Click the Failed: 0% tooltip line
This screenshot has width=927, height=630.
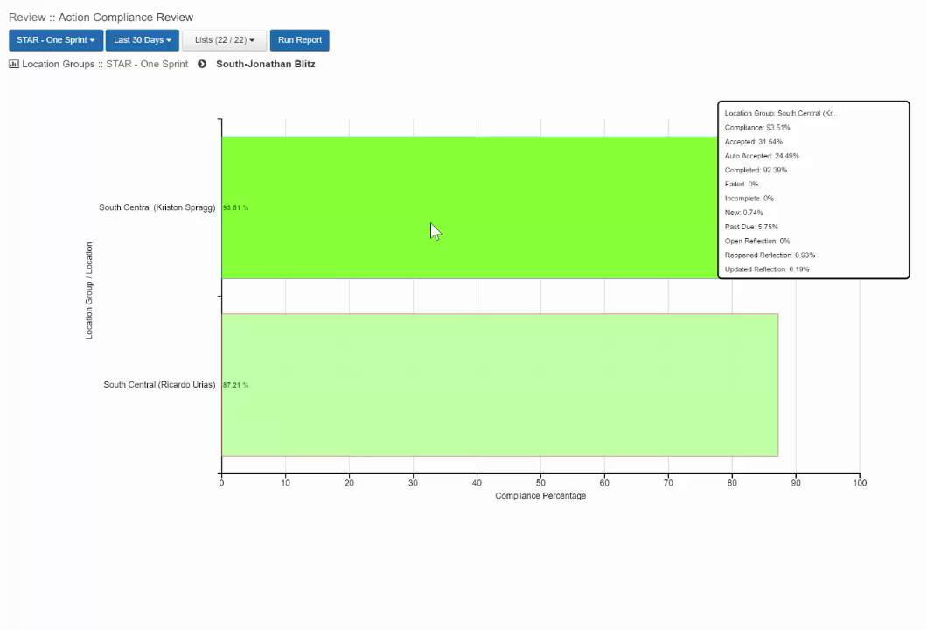tap(742, 185)
